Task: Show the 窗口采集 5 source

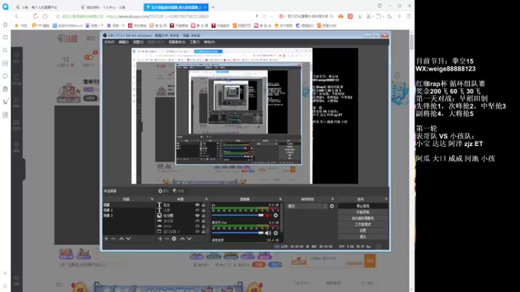Action: tap(198, 232)
